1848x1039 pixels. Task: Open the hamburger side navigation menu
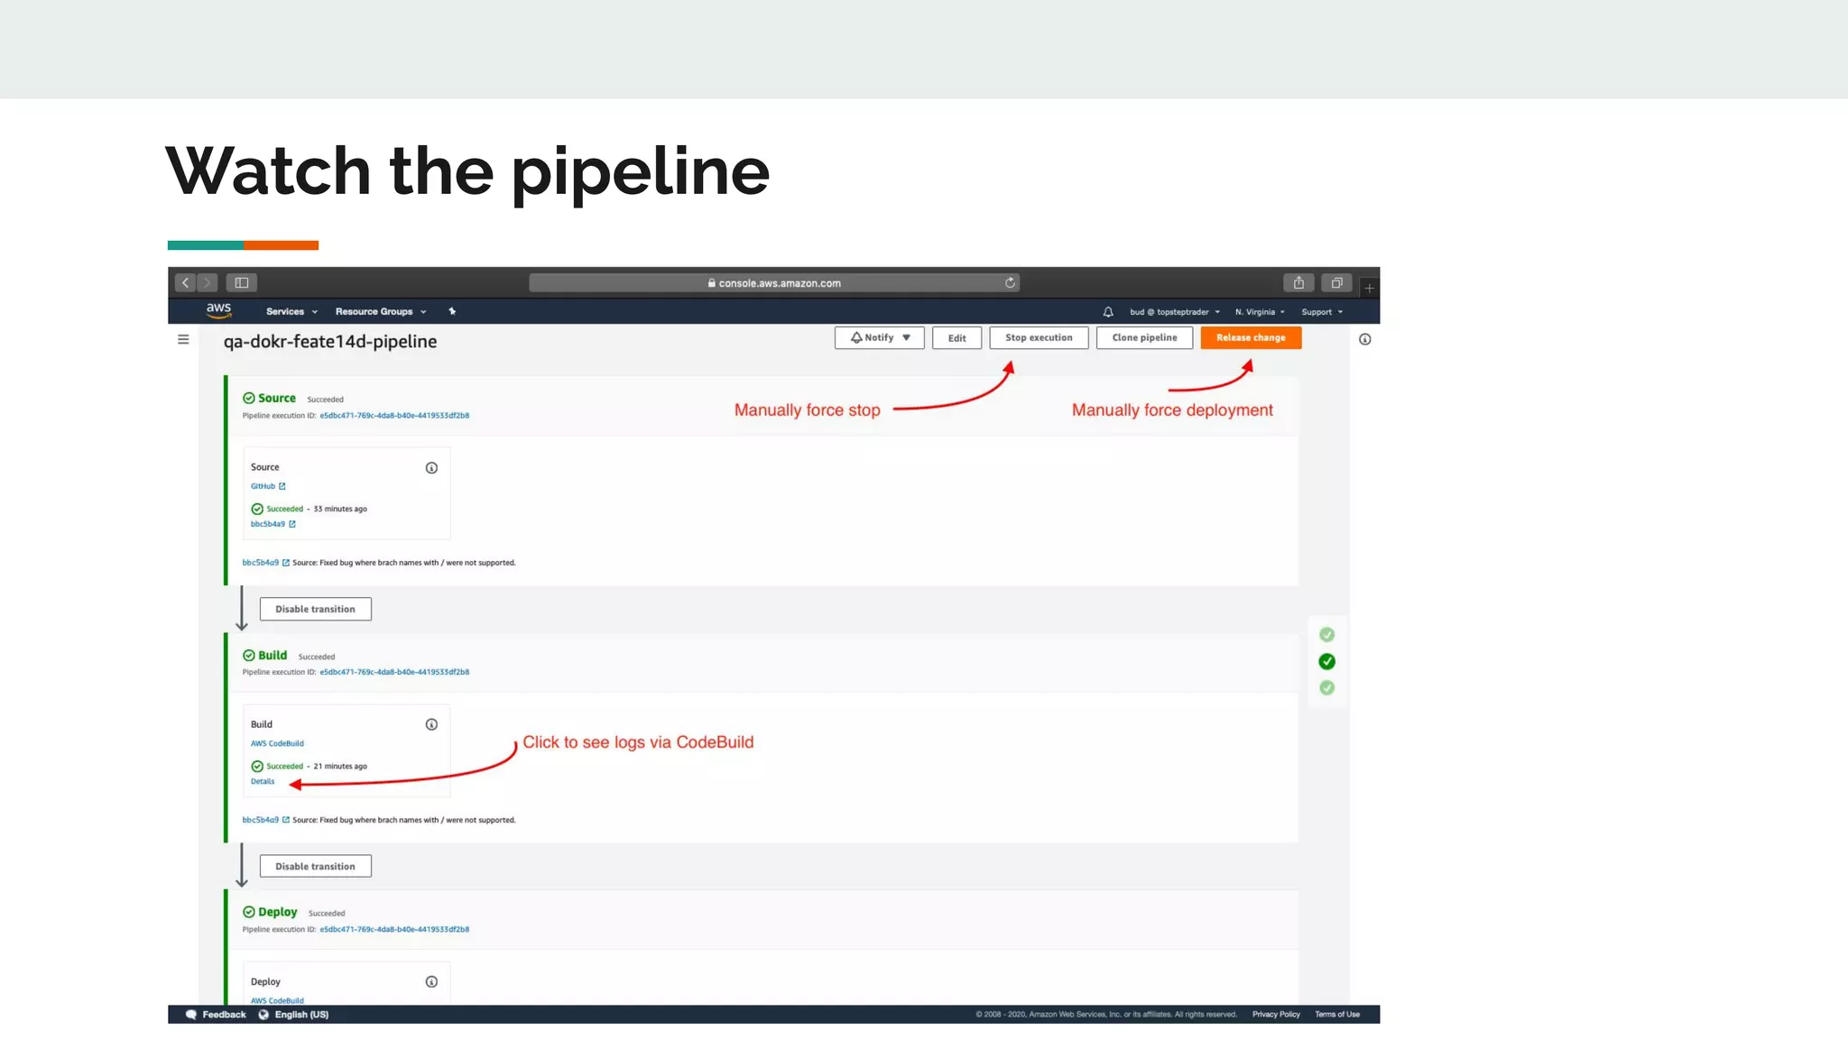183,339
